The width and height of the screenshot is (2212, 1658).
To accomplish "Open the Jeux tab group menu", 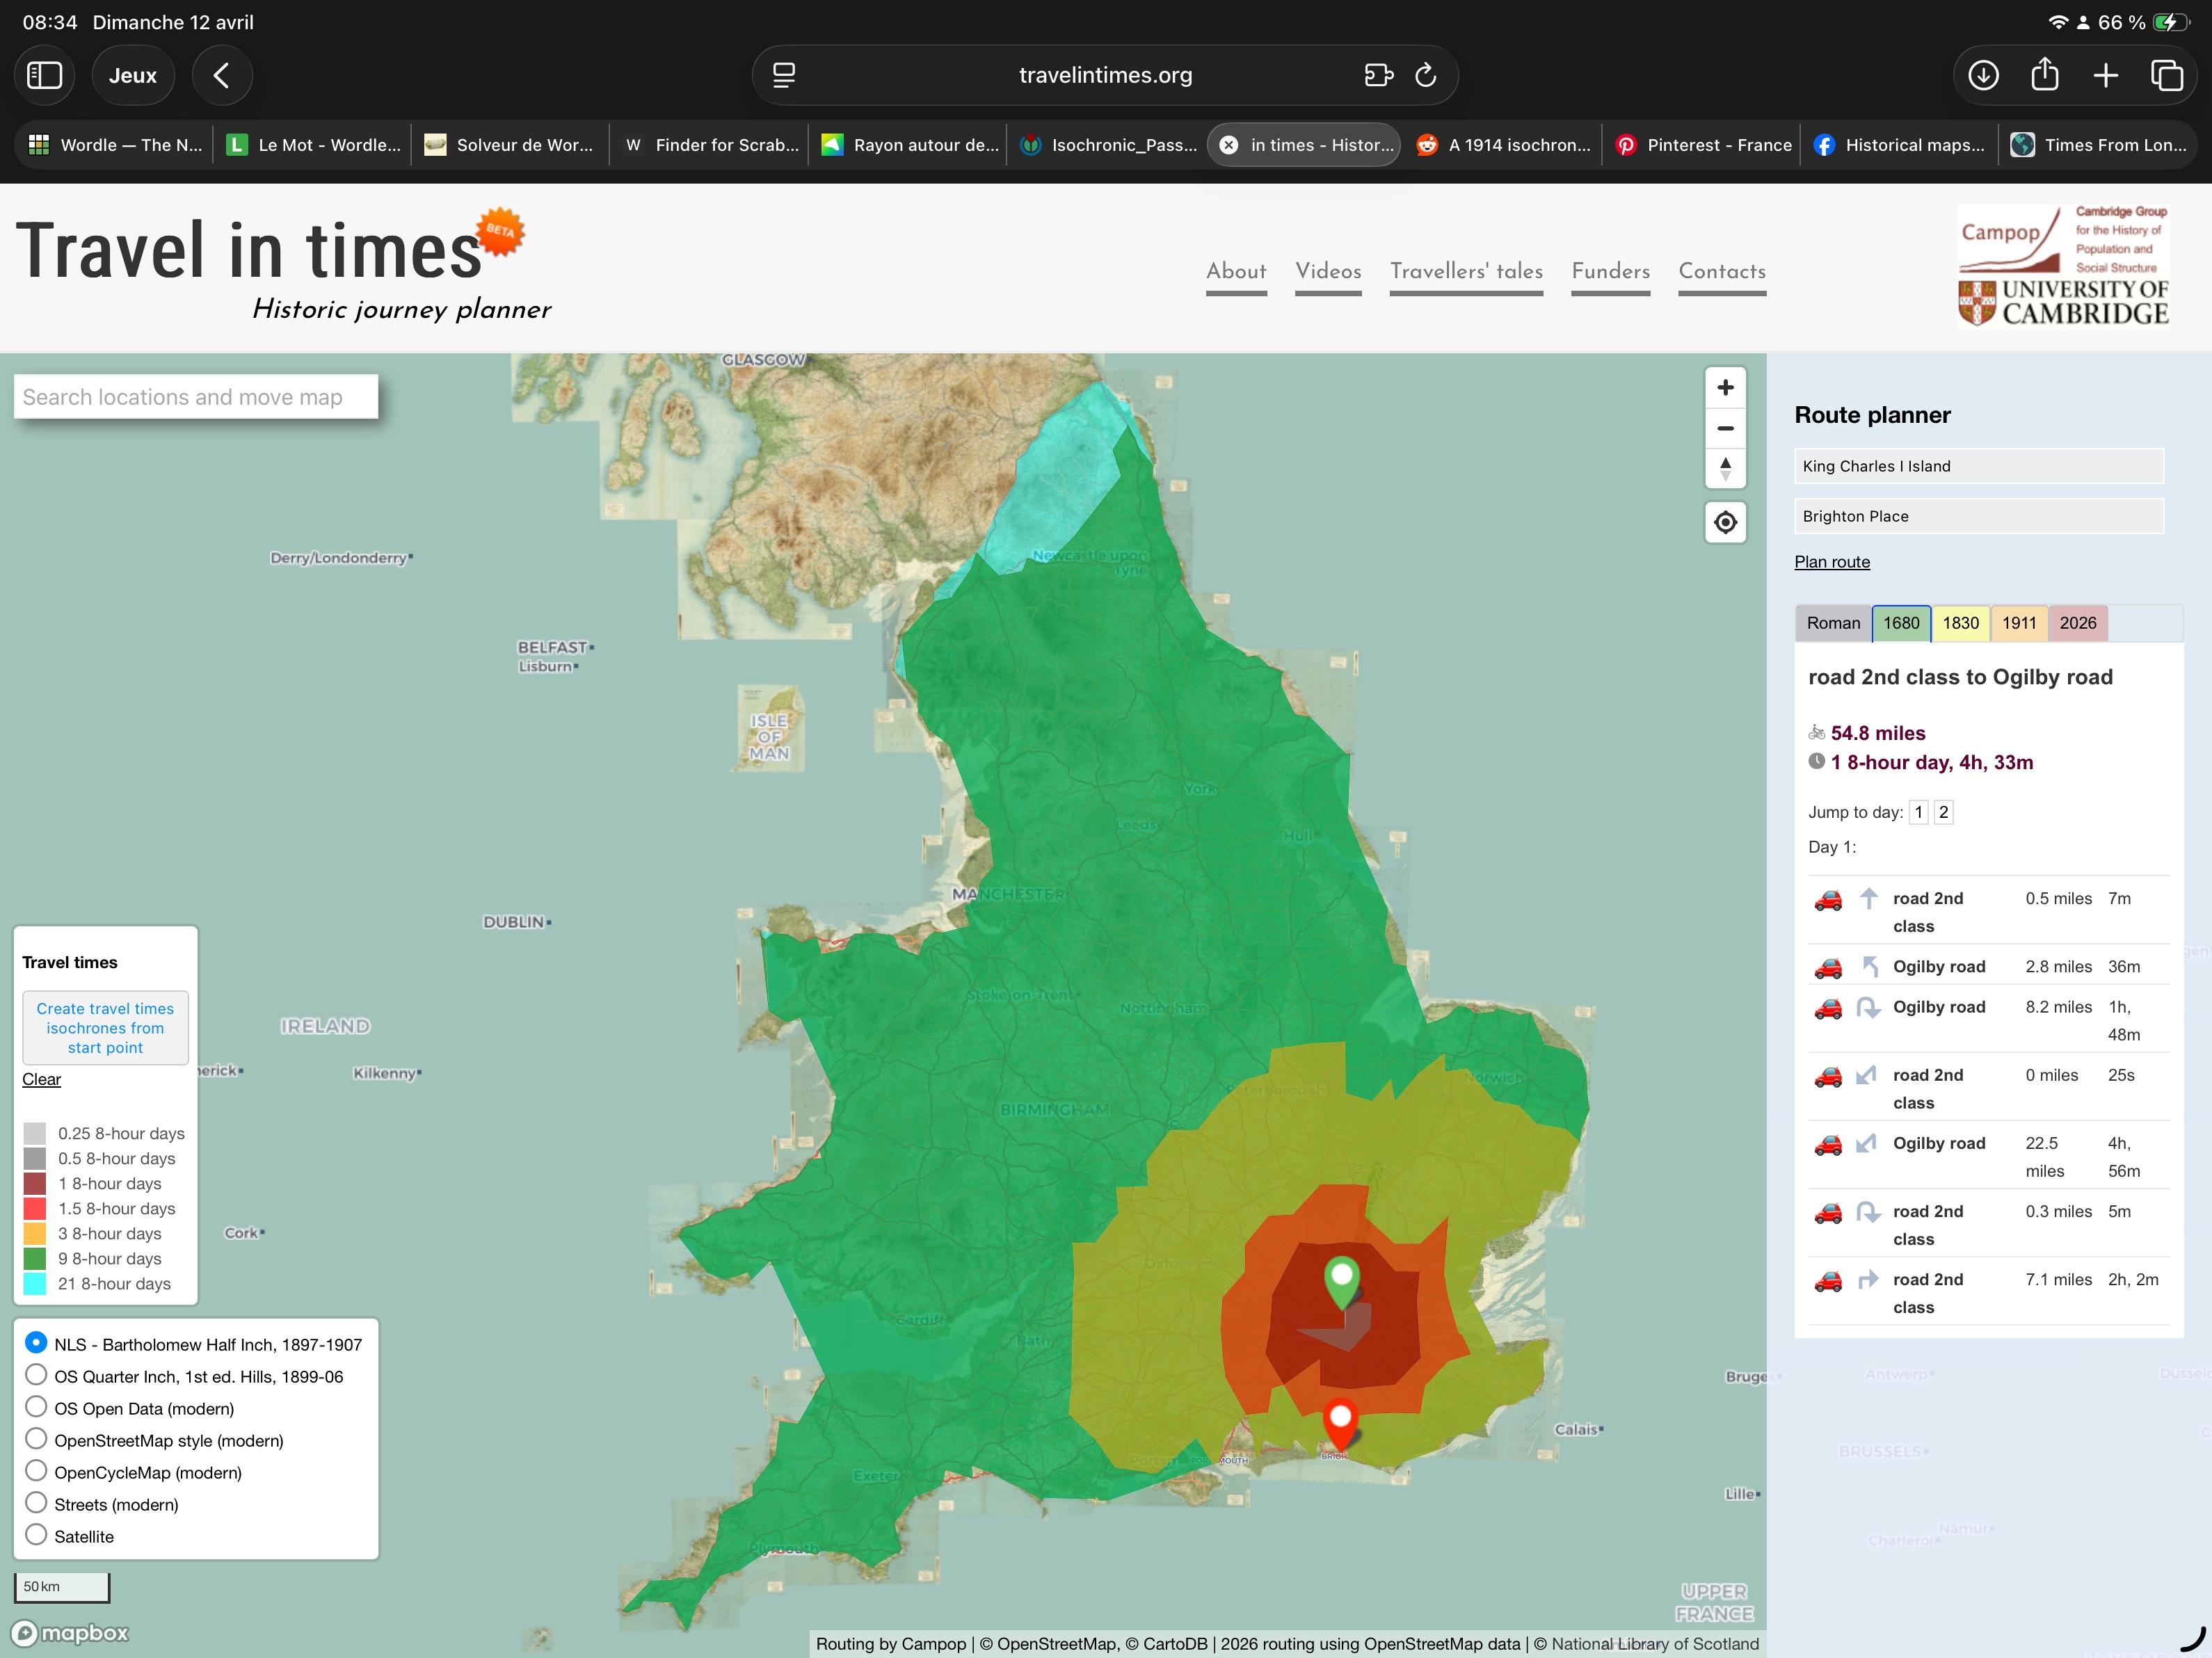I will pos(133,75).
